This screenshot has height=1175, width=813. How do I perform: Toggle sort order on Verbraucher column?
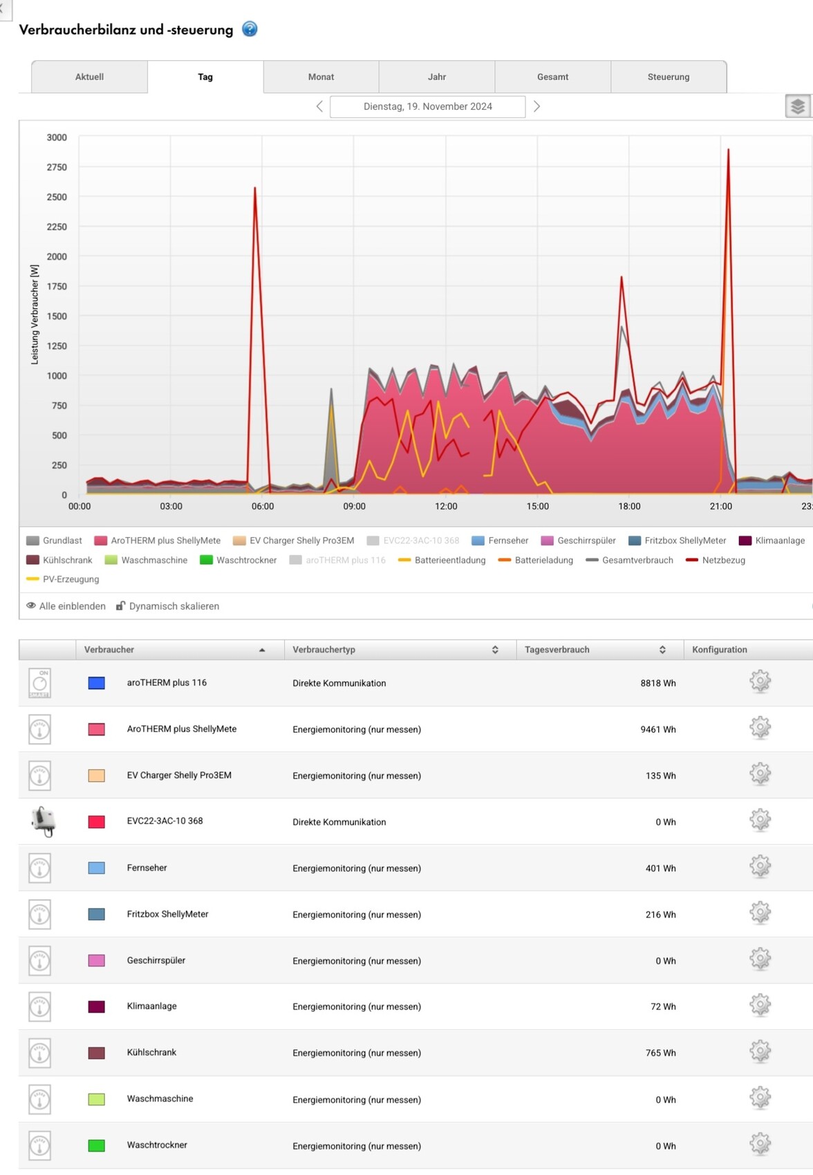click(262, 650)
